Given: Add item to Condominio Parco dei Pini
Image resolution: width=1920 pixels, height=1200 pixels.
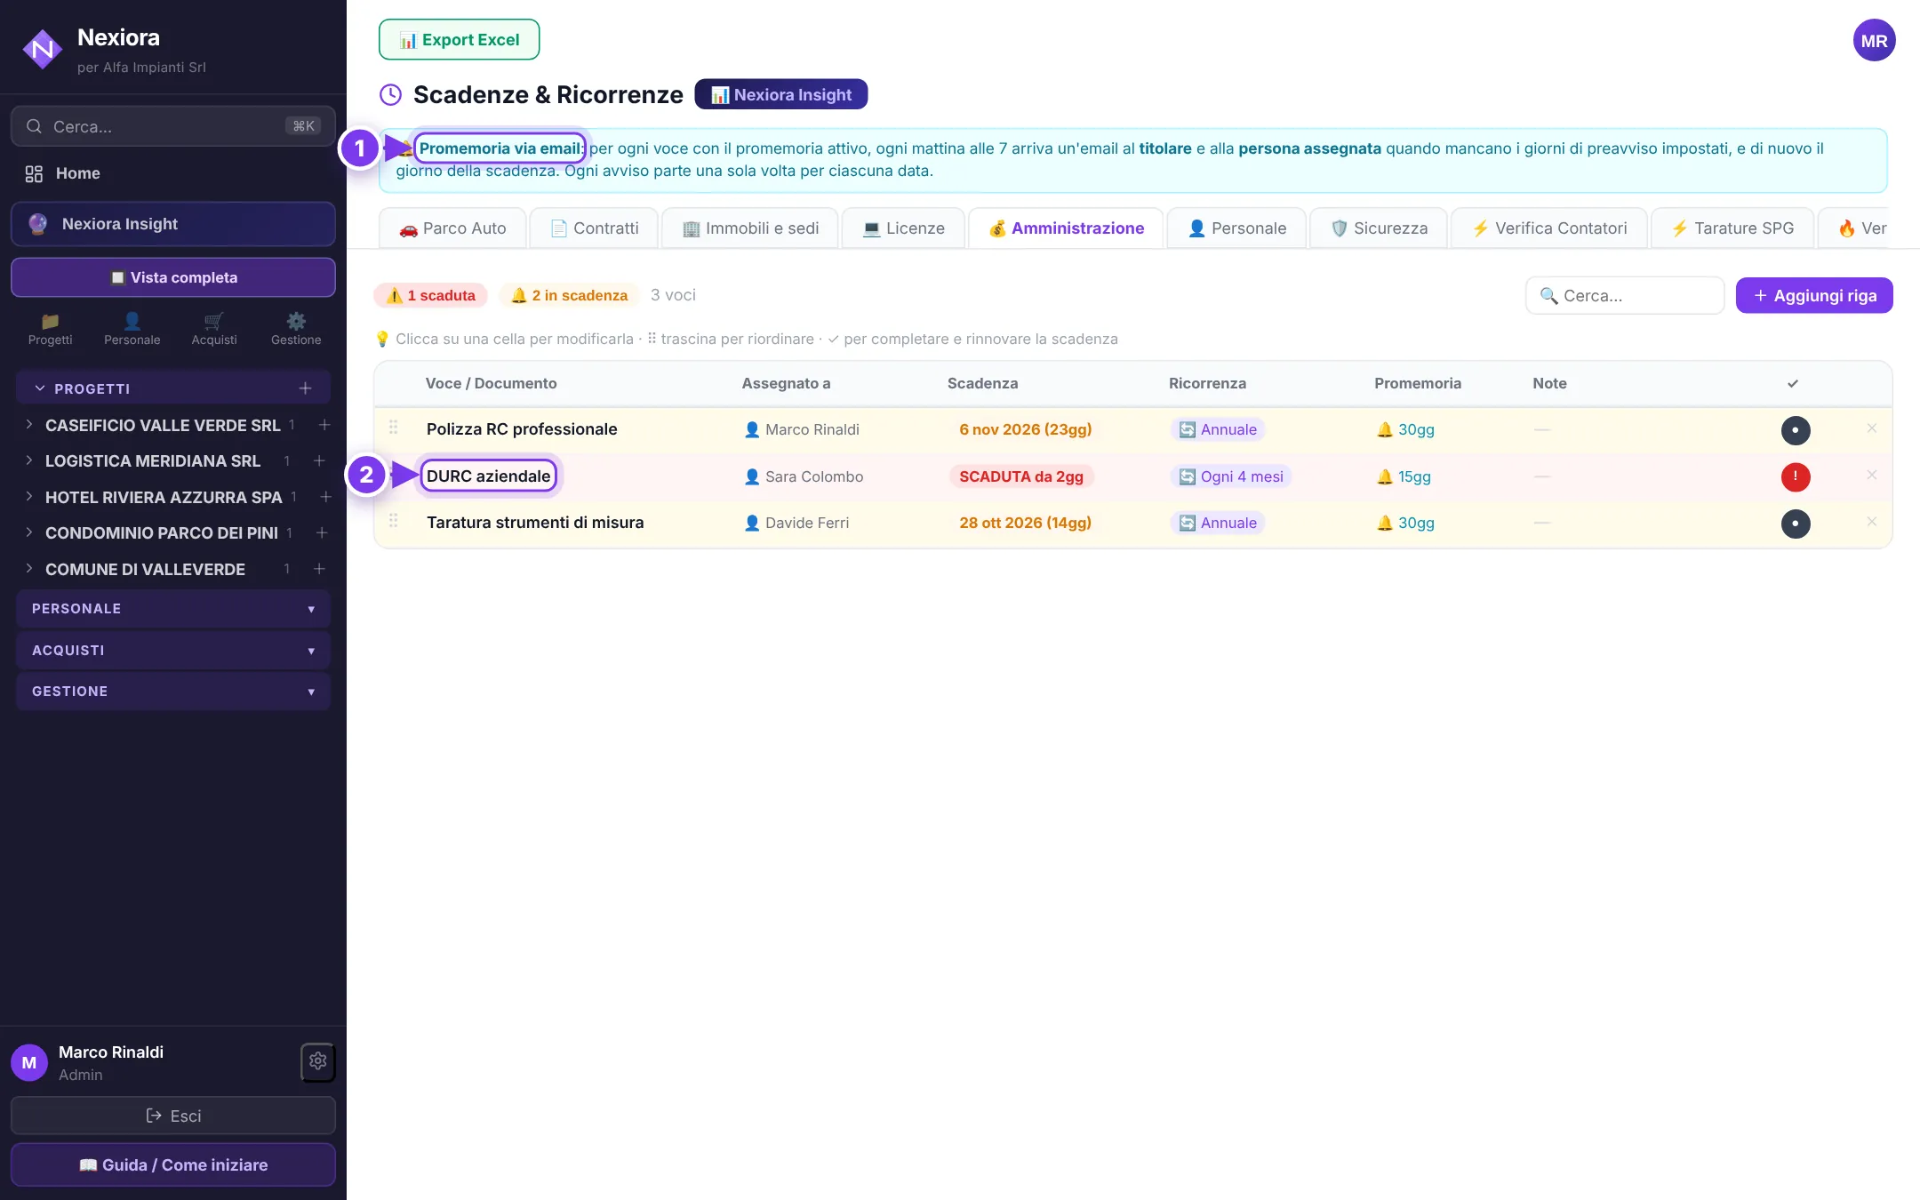Looking at the screenshot, I should point(322,532).
